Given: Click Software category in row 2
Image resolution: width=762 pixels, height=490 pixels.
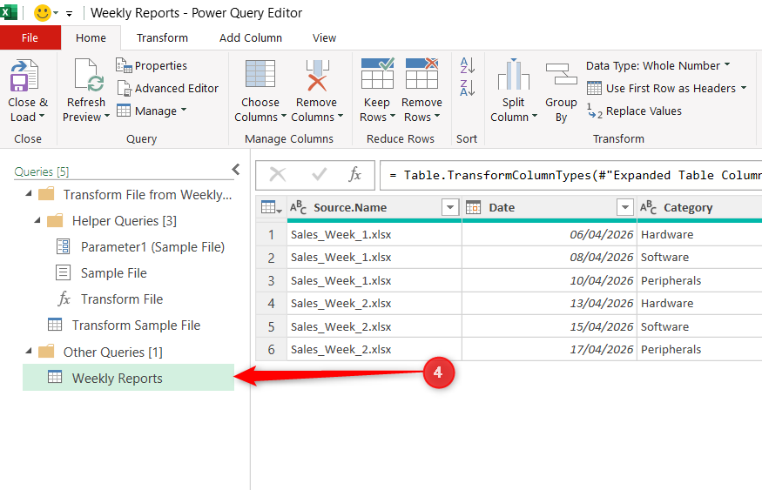Looking at the screenshot, I should tap(700, 258).
